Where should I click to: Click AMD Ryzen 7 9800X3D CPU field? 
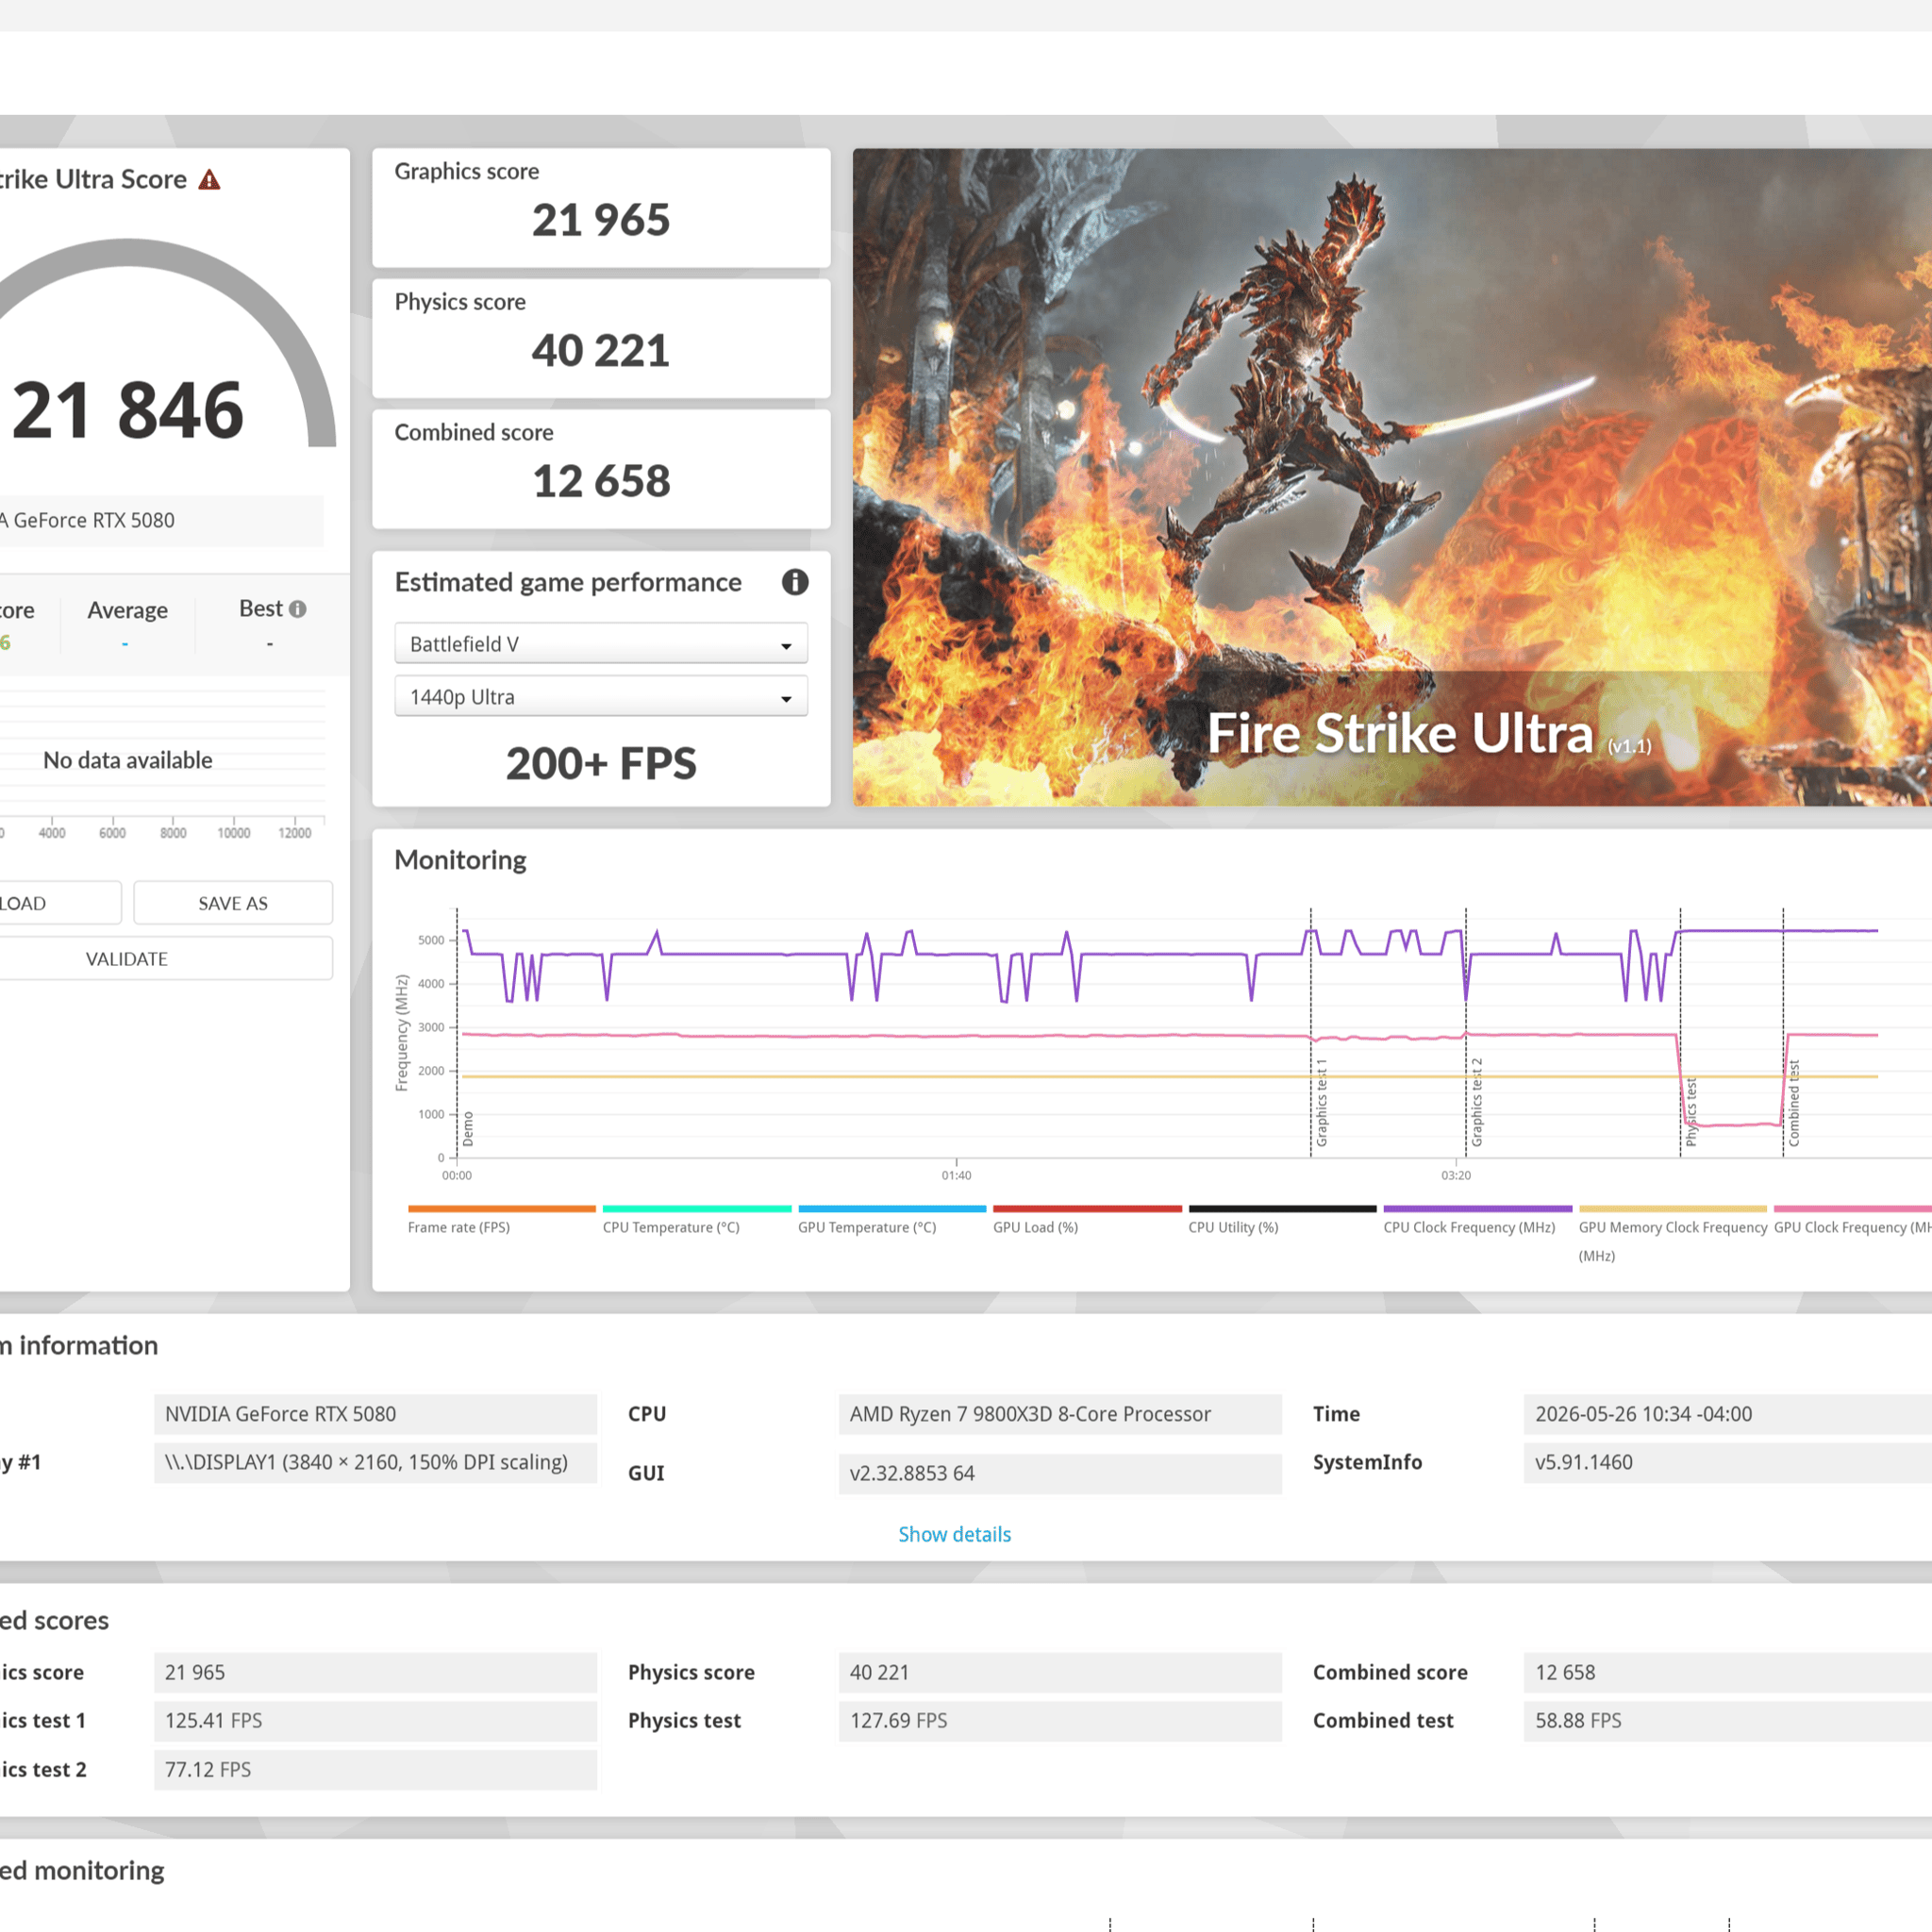1060,1414
